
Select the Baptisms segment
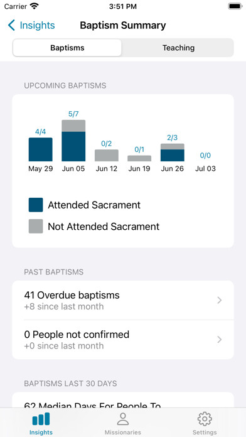67,48
